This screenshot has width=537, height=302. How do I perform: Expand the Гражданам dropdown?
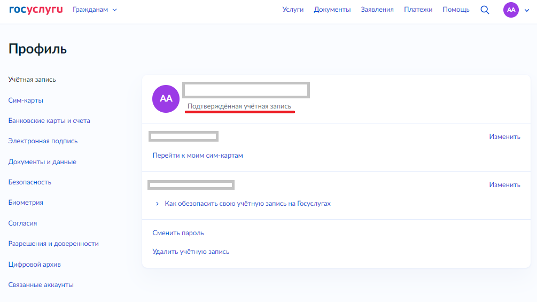[95, 10]
